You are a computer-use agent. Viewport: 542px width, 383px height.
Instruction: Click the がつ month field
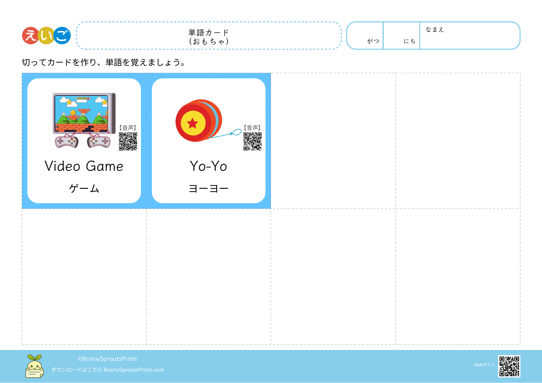coord(365,35)
